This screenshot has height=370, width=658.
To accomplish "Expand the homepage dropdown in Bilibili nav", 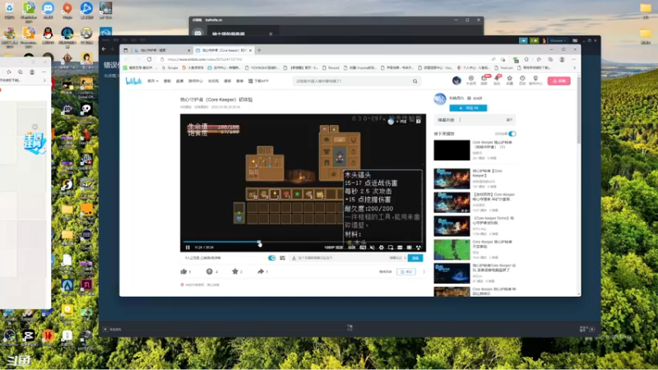I will point(153,81).
